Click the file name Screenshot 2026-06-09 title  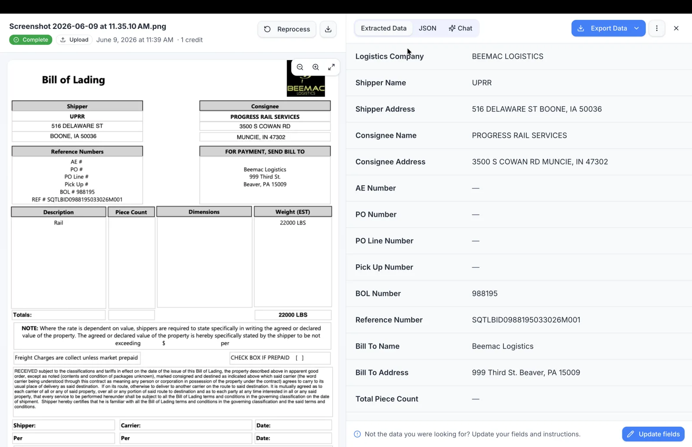88,26
